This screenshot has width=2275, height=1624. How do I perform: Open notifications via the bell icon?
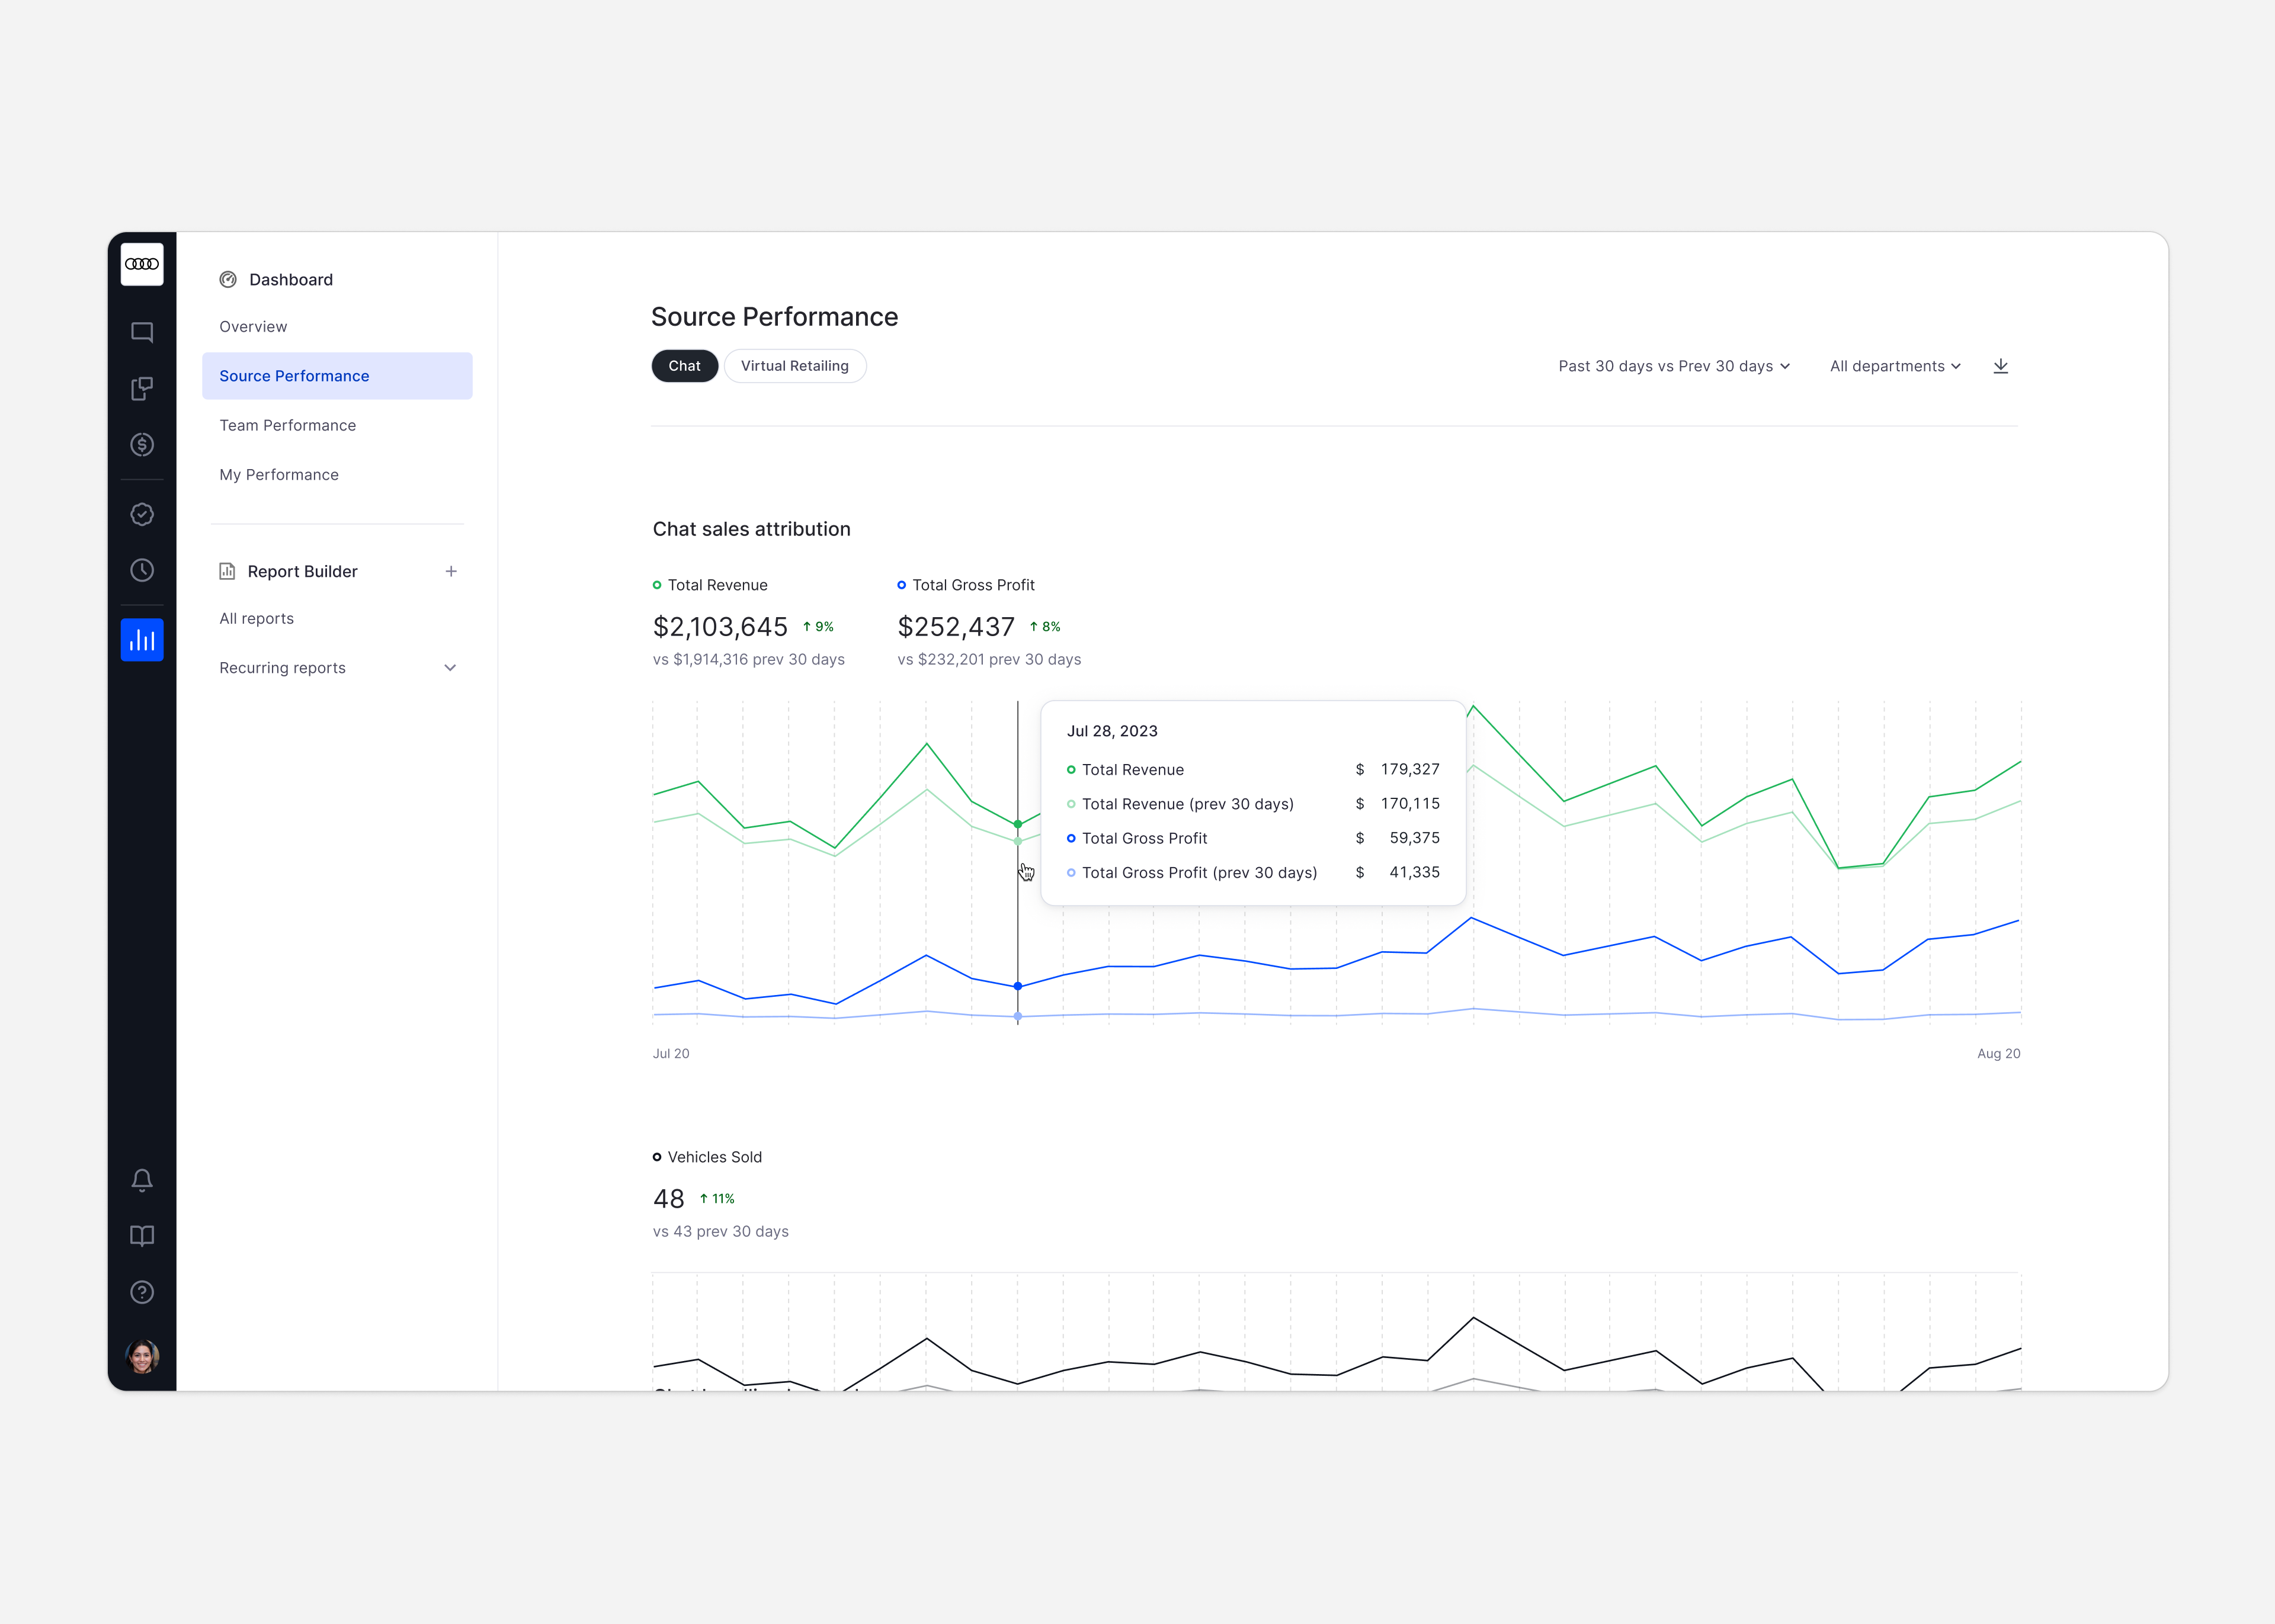[142, 1180]
